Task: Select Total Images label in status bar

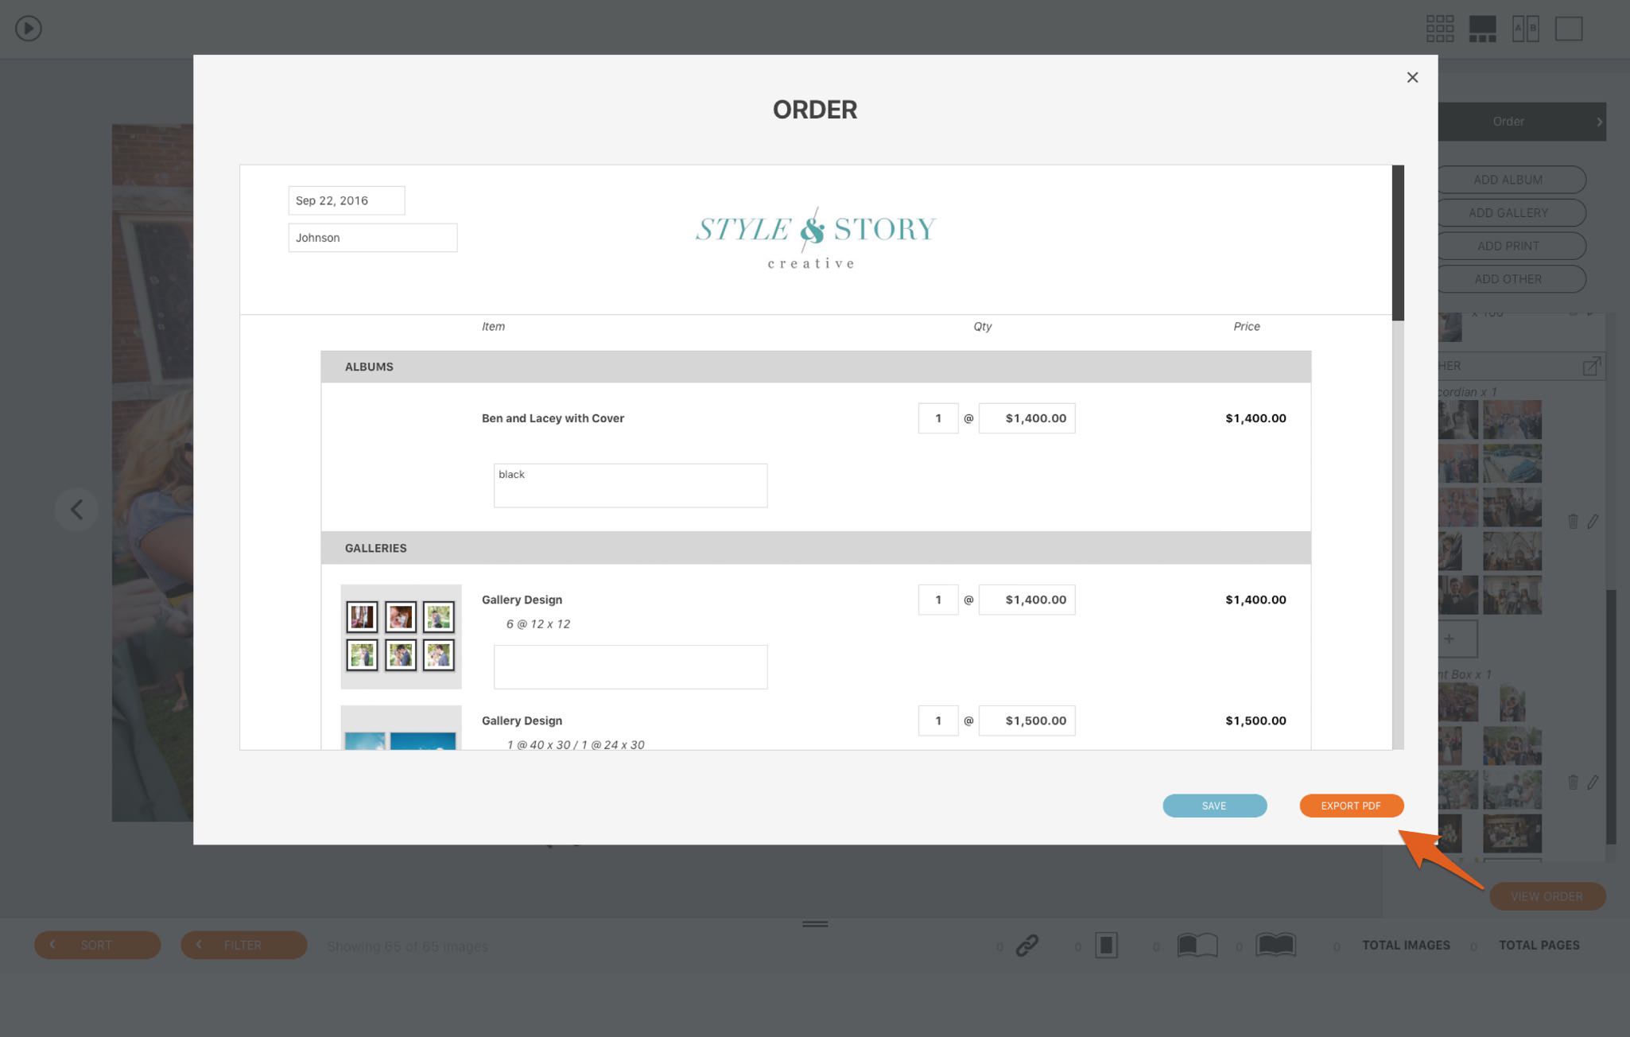Action: [x=1406, y=945]
